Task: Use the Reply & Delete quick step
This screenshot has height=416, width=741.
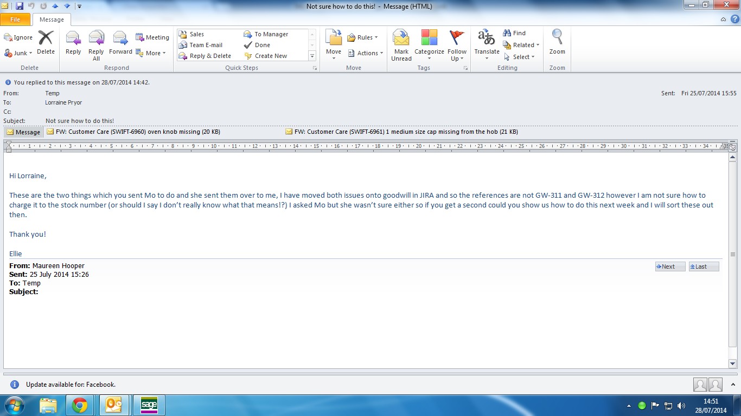Action: [x=210, y=56]
